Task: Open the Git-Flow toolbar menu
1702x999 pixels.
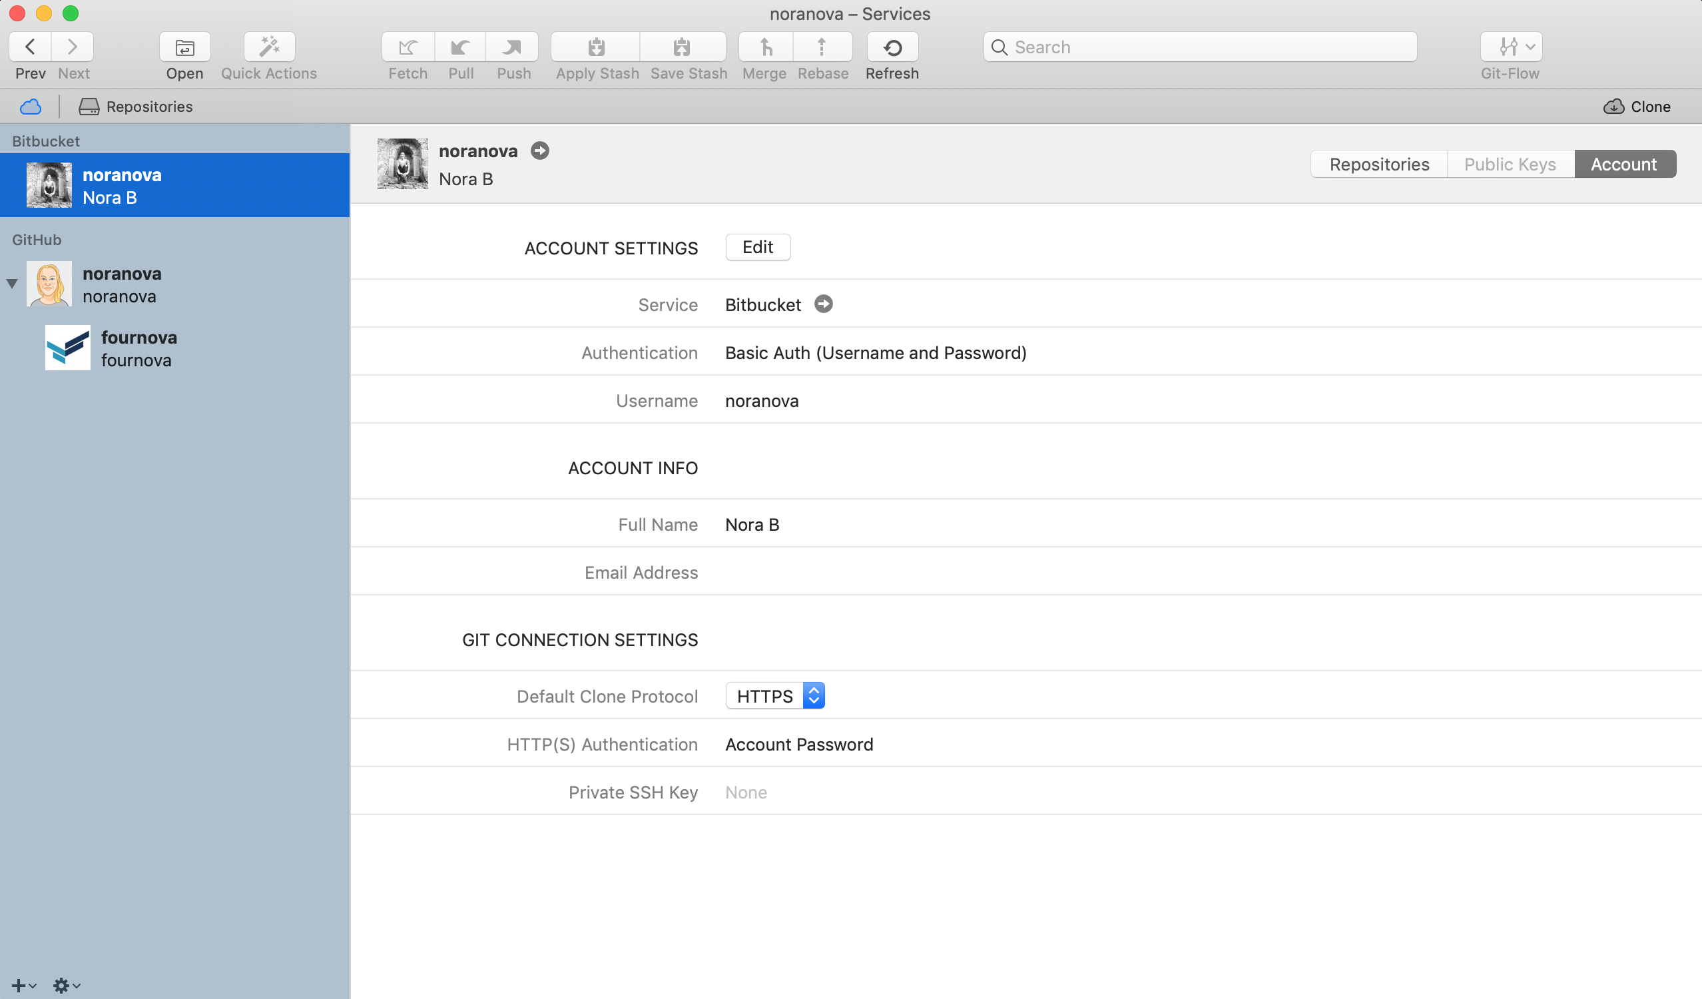Action: [x=1510, y=47]
